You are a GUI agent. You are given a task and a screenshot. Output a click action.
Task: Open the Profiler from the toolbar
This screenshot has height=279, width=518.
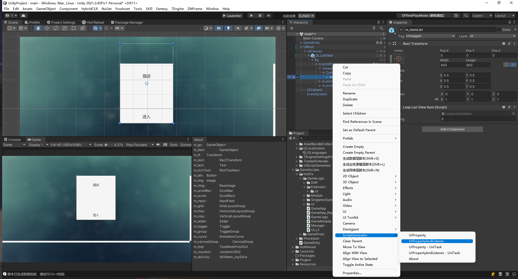point(33,22)
